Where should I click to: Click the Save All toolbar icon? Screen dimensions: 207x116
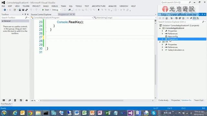point(27,10)
